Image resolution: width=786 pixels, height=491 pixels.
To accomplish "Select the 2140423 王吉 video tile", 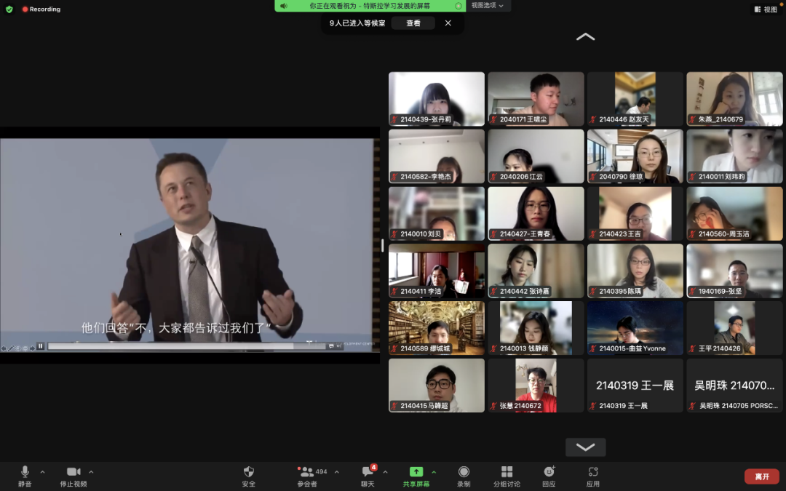I will coord(635,213).
